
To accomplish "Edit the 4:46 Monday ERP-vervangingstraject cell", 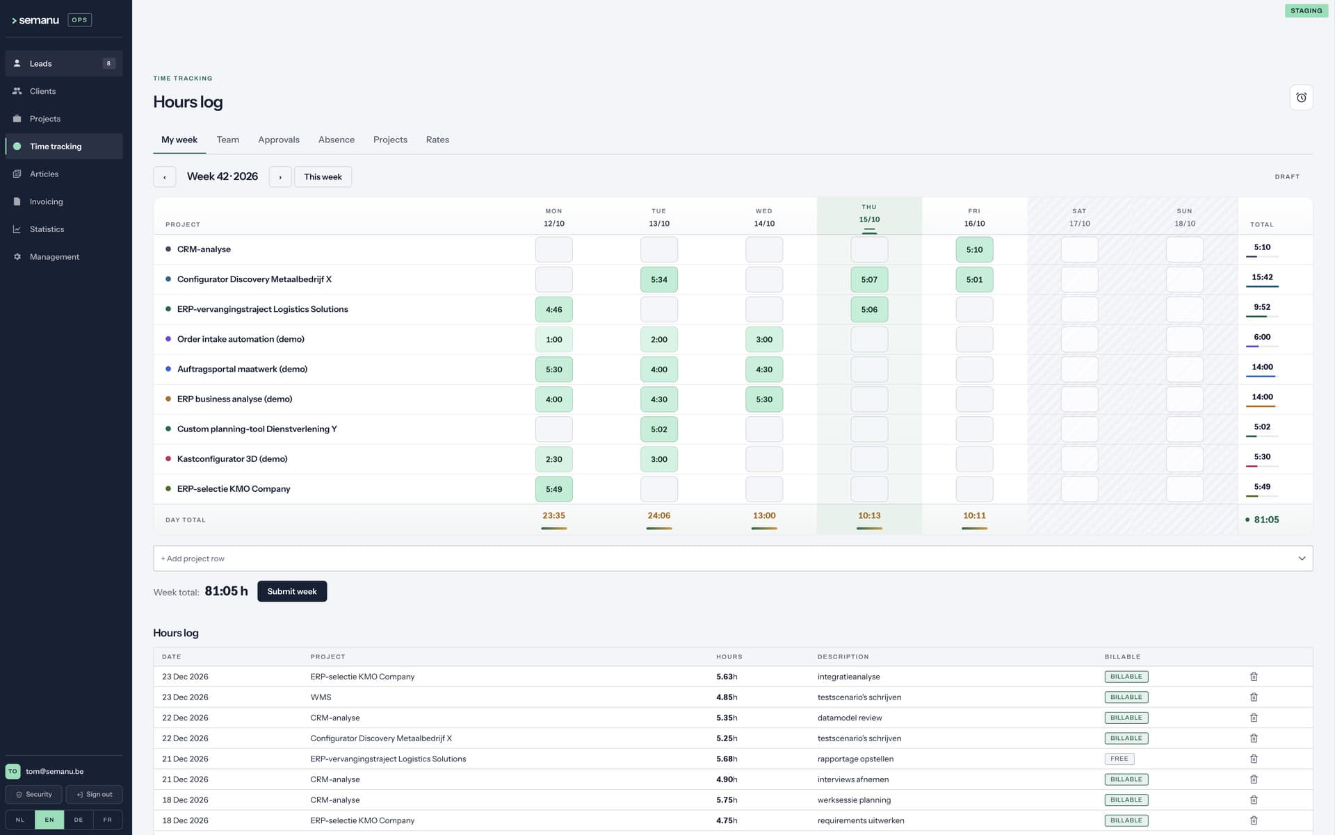I will [554, 309].
